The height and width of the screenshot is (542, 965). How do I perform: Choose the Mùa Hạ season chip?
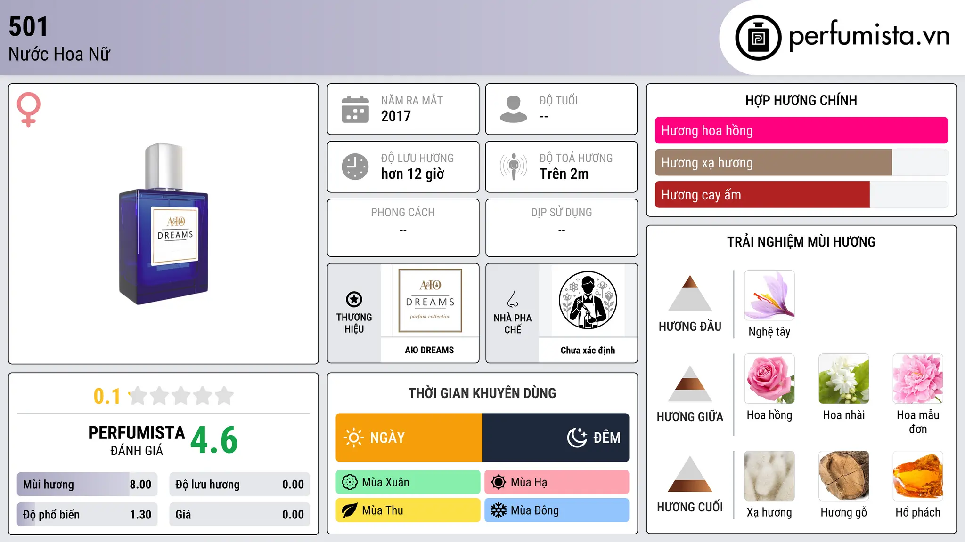557,482
